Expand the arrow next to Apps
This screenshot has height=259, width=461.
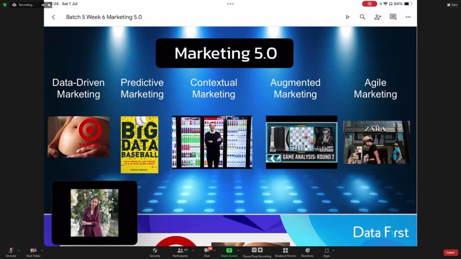pyautogui.click(x=334, y=250)
